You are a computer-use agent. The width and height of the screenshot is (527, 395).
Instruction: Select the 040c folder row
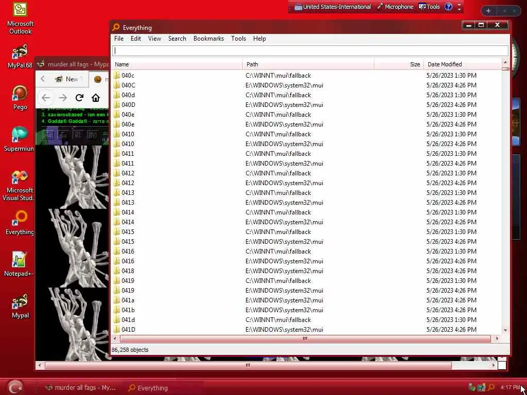point(307,76)
